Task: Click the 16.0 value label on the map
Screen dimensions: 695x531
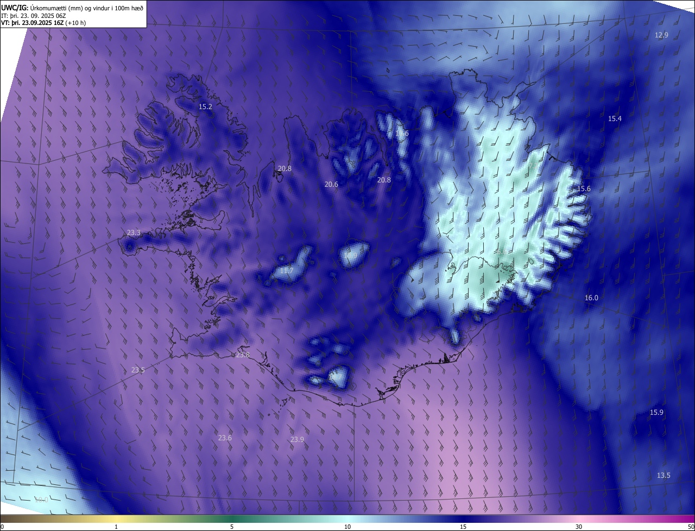Action: tap(591, 298)
